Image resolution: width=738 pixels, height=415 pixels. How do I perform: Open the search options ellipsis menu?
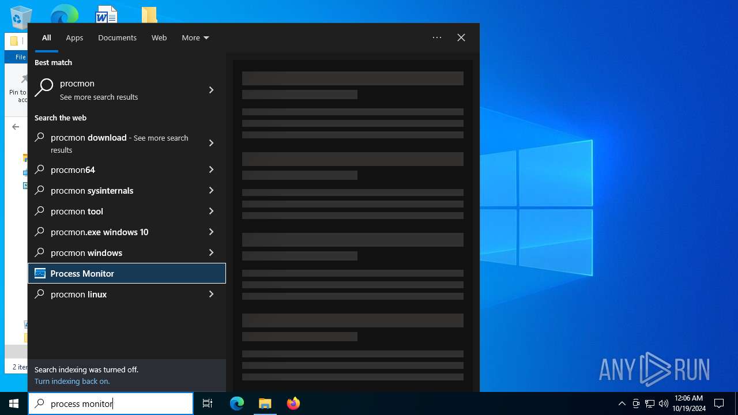tap(437, 37)
